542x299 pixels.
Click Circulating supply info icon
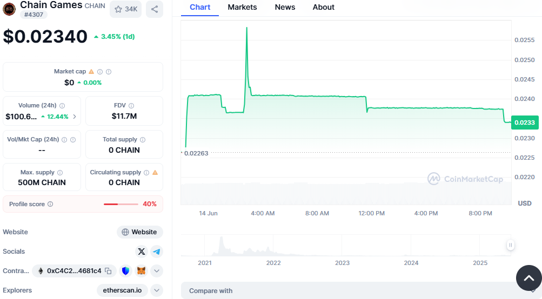(146, 173)
